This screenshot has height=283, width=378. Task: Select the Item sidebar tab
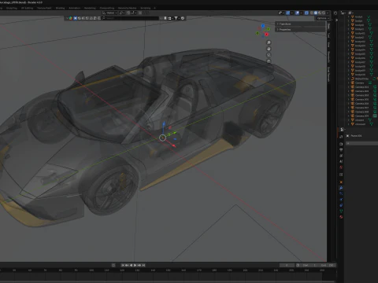[328, 26]
